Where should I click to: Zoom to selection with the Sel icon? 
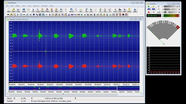(x=91, y=10)
